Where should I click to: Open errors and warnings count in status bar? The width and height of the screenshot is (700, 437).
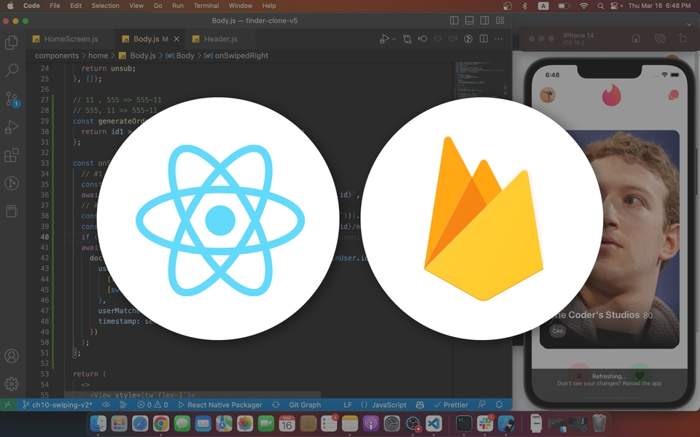[x=152, y=405]
